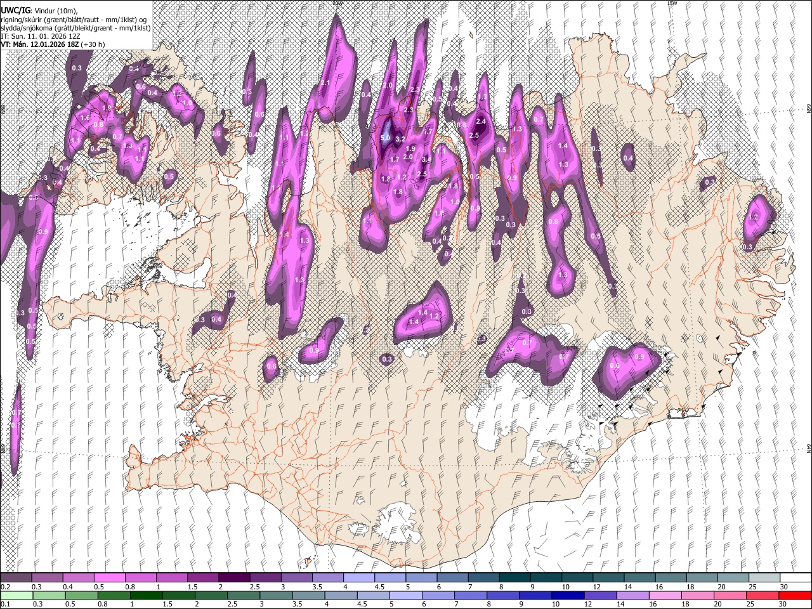812x609 pixels.
Task: Click the "15W" longitude label at the top
Action: coord(671,4)
